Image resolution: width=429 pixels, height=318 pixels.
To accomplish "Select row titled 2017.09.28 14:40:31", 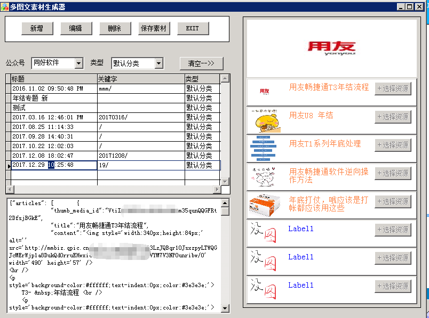I will [113, 136].
